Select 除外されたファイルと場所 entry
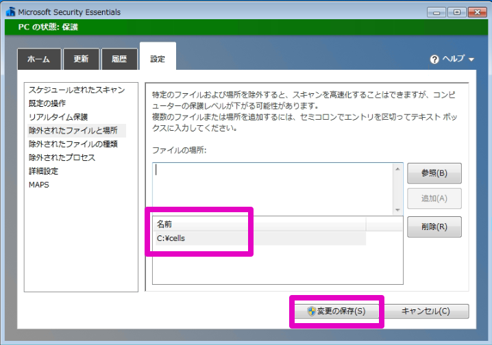 (x=77, y=131)
